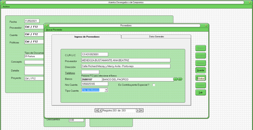Image resolution: width=253 pixels, height=130 pixels.
Task: Click the C.I./R.U.C number field
Action: (x=94, y=55)
